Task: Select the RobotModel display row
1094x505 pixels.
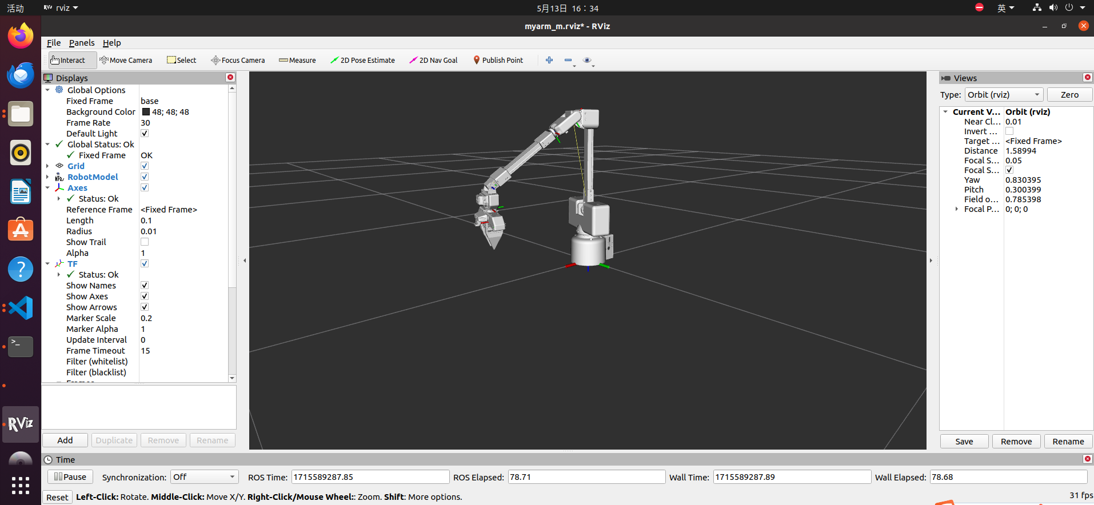Action: [93, 177]
